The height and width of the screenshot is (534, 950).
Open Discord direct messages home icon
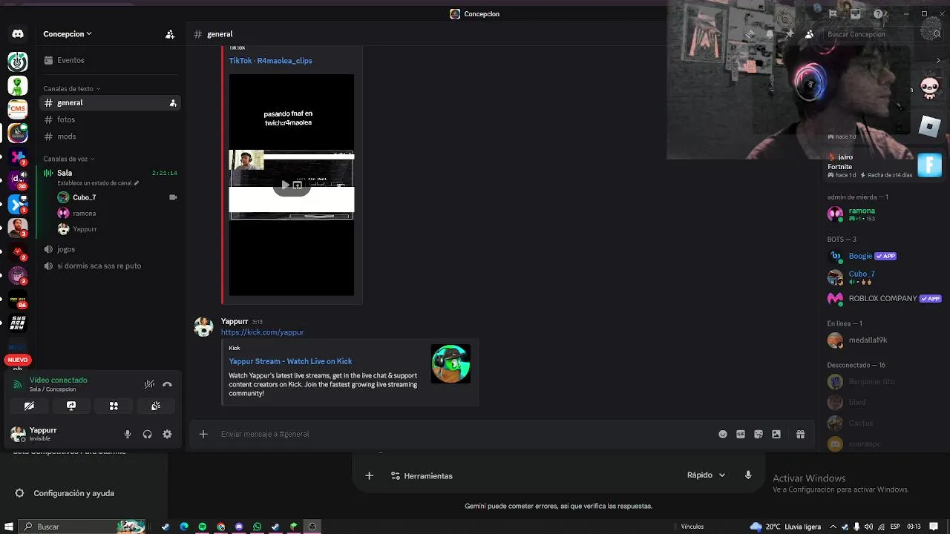[18, 34]
